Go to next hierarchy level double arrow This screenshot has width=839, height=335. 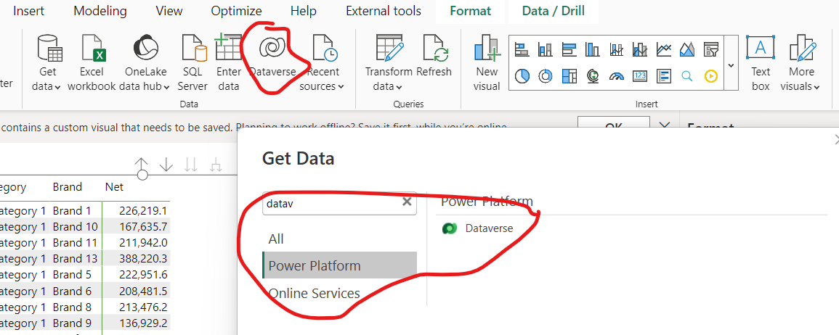(x=190, y=165)
